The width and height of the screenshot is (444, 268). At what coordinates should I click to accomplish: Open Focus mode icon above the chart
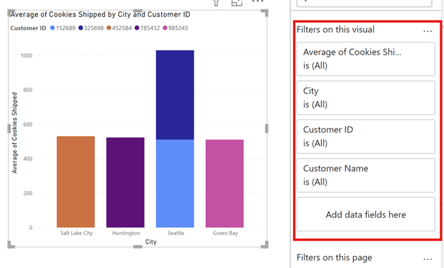(x=237, y=3)
